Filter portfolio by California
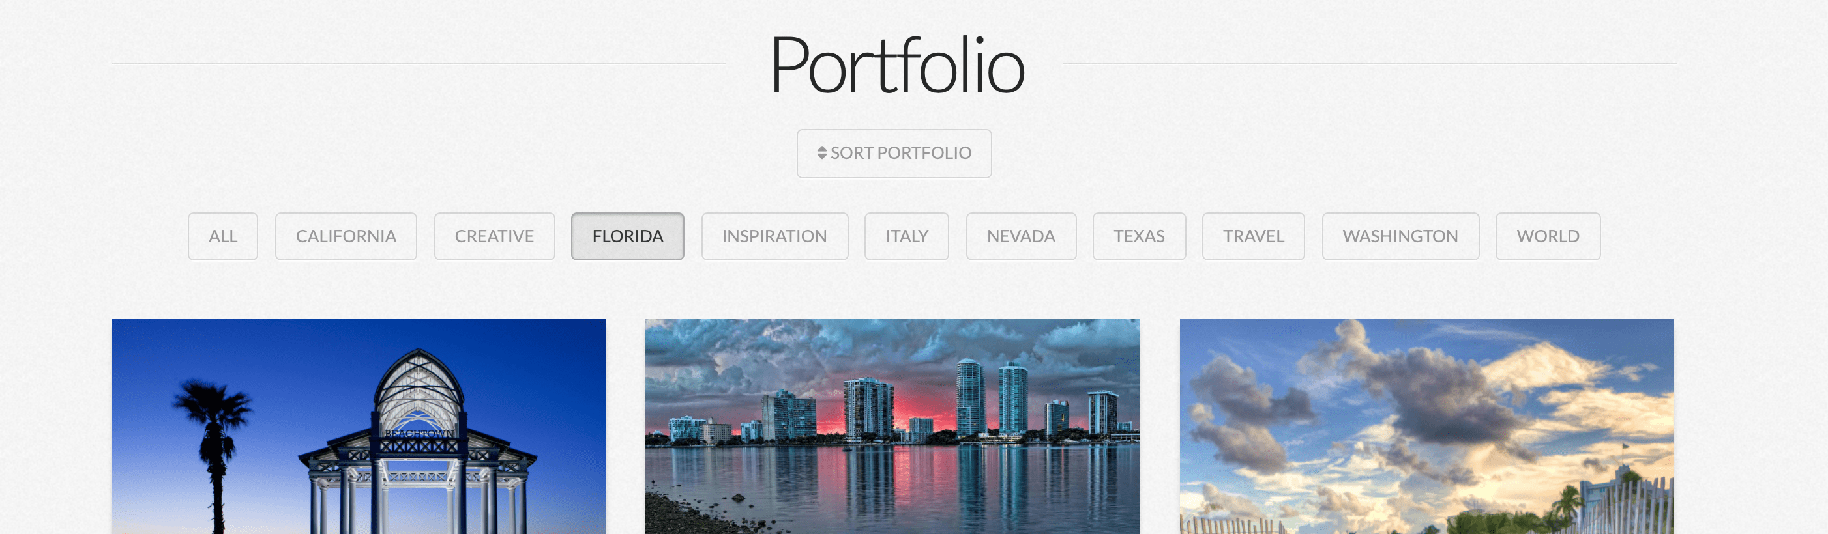Viewport: 1828px width, 534px height. (346, 236)
